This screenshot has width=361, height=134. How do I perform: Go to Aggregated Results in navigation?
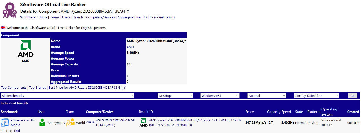[132, 17]
